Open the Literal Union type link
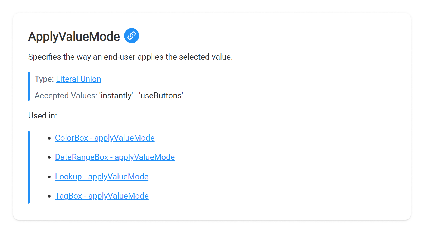This screenshot has height=233, width=424. [78, 79]
